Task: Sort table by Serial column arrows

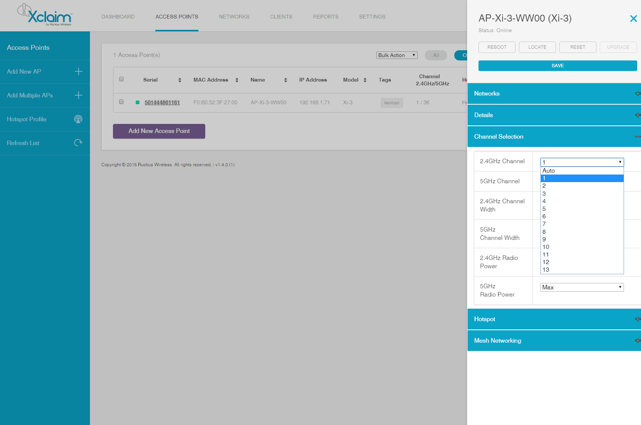Action: click(x=180, y=80)
